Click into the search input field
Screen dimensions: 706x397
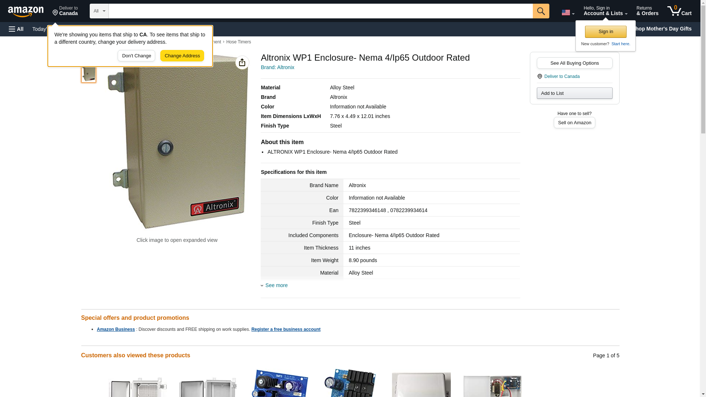[321, 11]
